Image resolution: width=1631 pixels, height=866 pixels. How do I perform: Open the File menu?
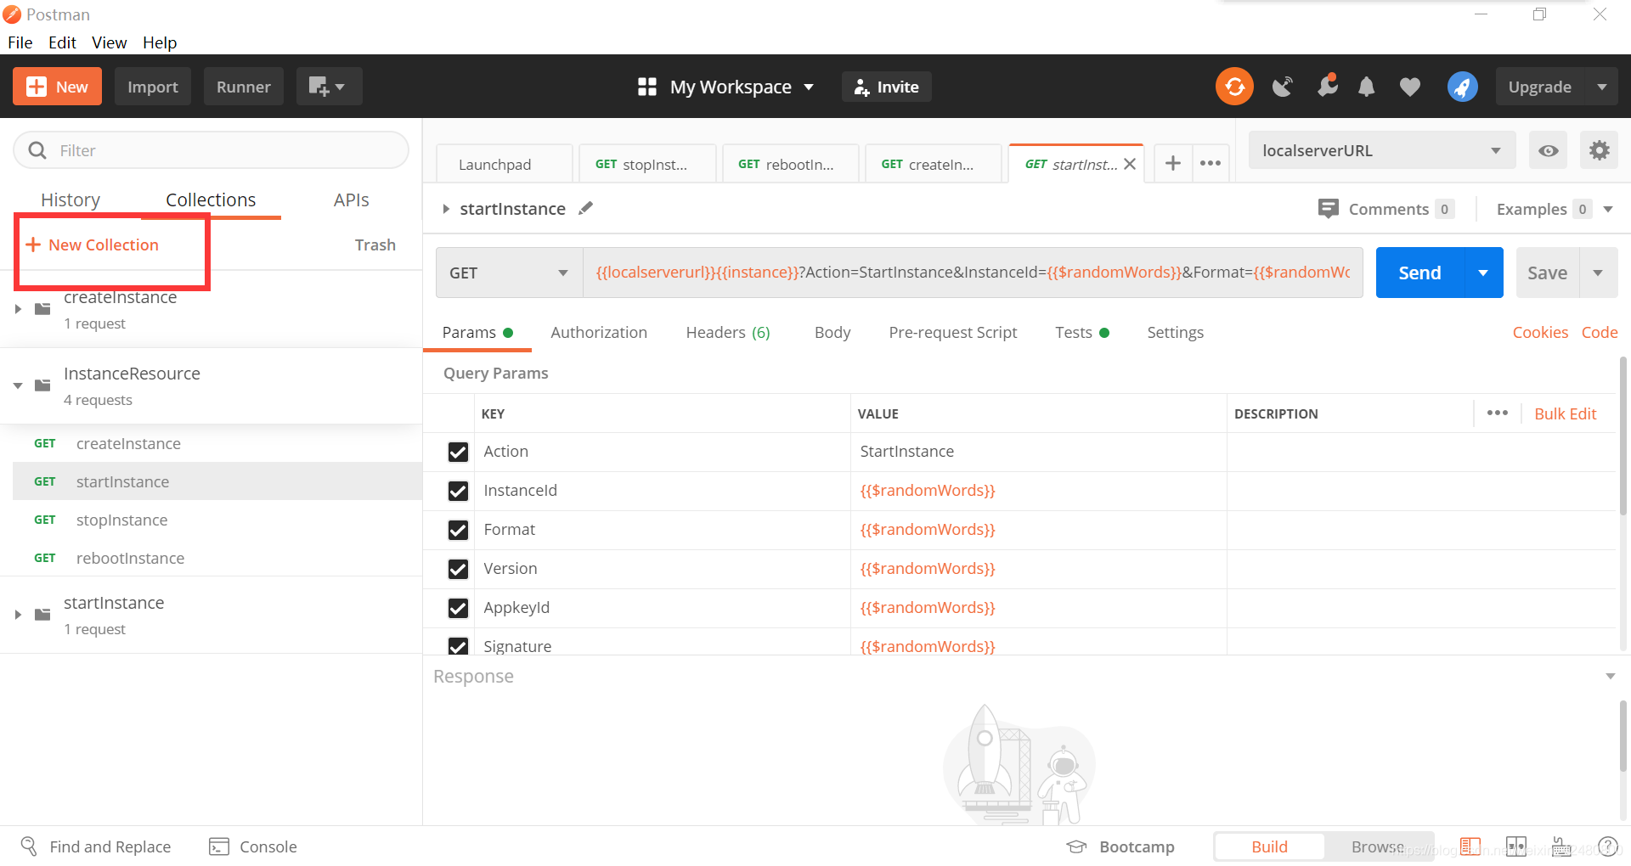click(20, 42)
